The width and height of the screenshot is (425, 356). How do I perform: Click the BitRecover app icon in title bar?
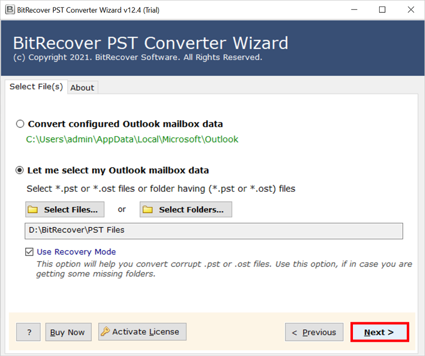(x=9, y=10)
